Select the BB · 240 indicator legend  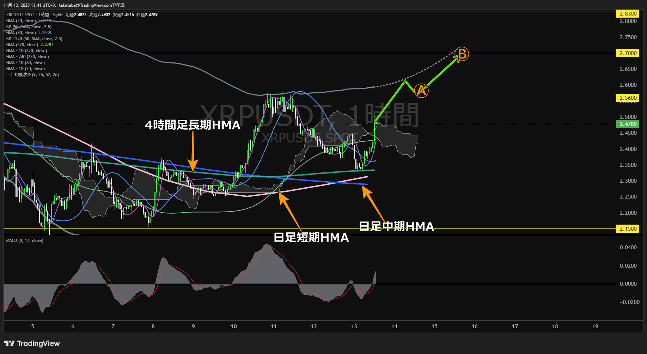click(x=34, y=39)
